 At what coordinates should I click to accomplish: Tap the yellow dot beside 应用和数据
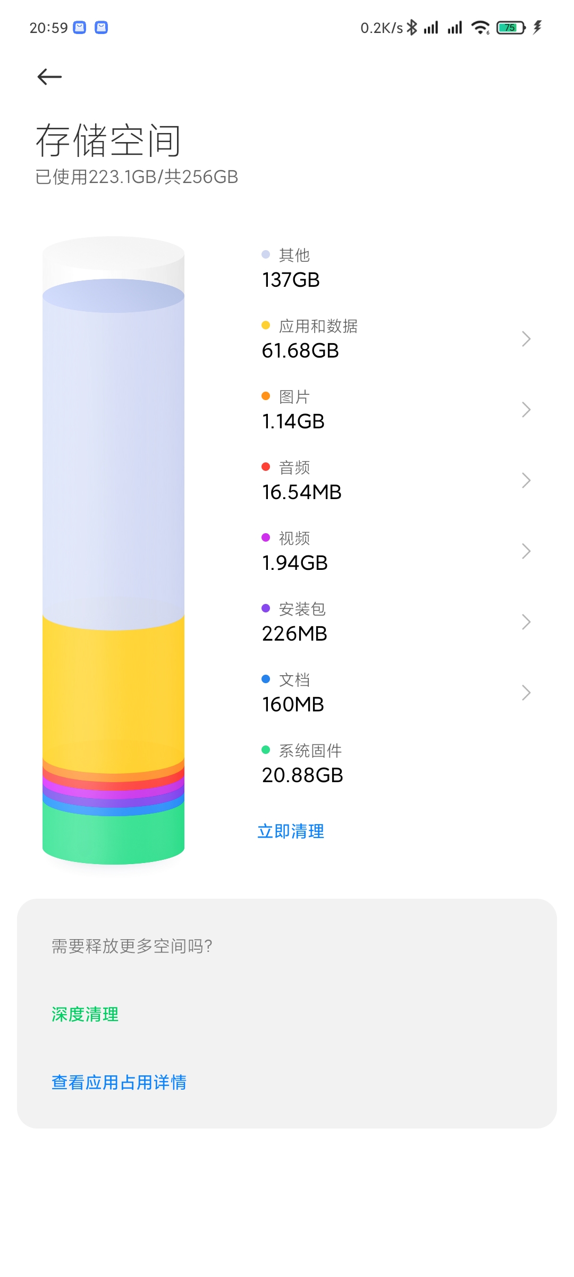coord(266,325)
